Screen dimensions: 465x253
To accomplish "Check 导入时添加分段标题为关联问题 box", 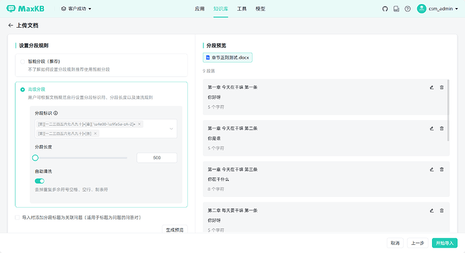I will click(x=18, y=218).
